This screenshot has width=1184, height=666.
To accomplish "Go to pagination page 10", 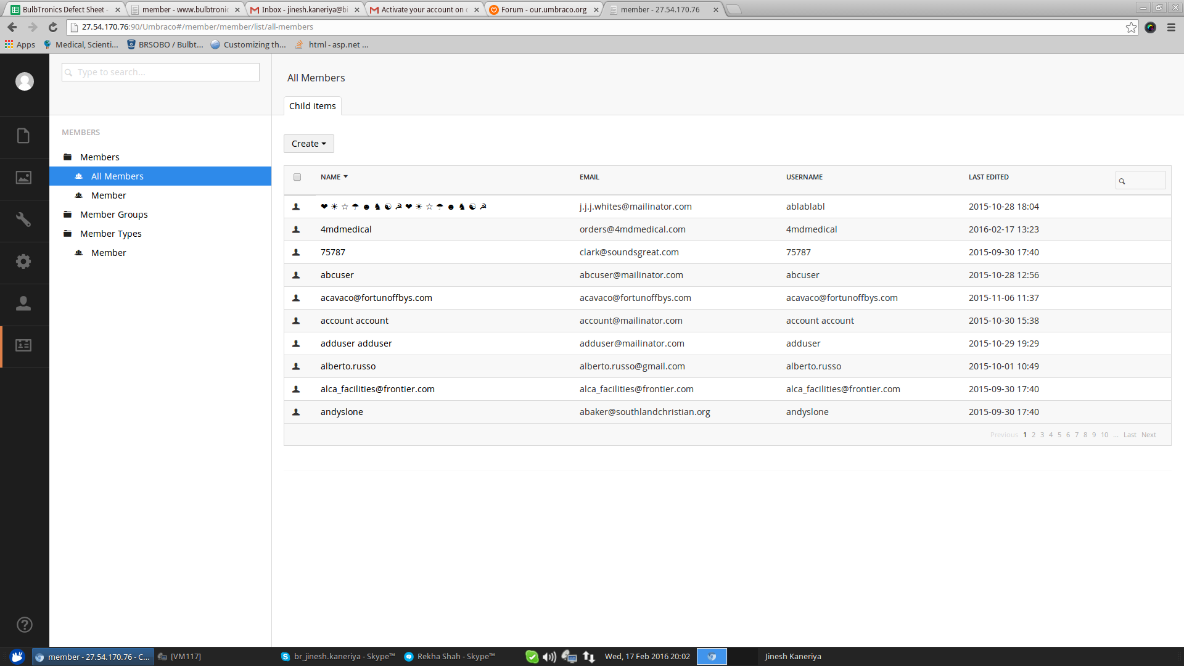I will 1104,435.
